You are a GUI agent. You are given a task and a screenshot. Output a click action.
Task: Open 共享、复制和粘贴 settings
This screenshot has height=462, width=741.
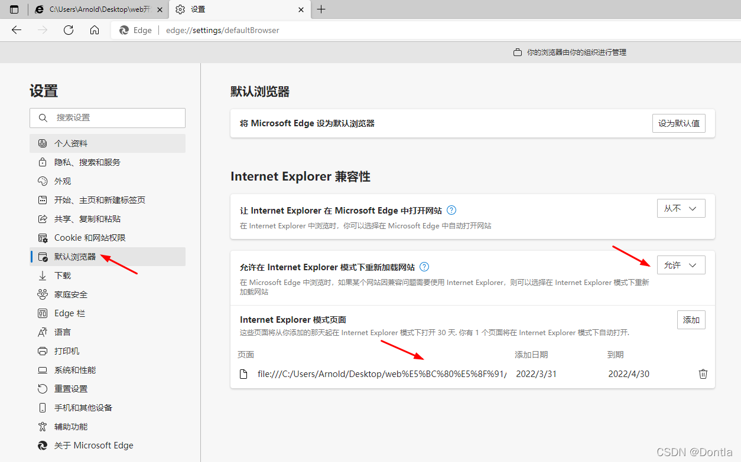[108, 219]
